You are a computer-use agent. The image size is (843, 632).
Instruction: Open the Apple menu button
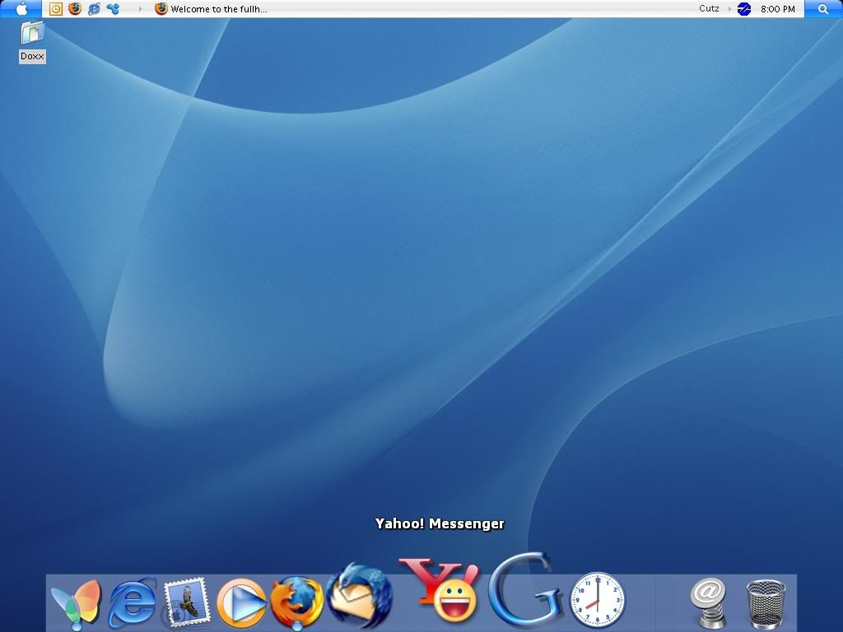click(21, 9)
